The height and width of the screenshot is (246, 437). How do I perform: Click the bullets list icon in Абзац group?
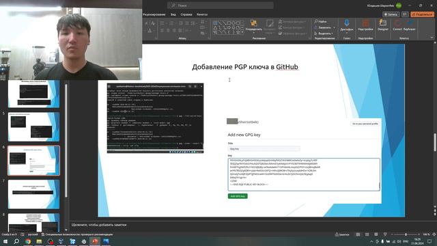(163, 23)
